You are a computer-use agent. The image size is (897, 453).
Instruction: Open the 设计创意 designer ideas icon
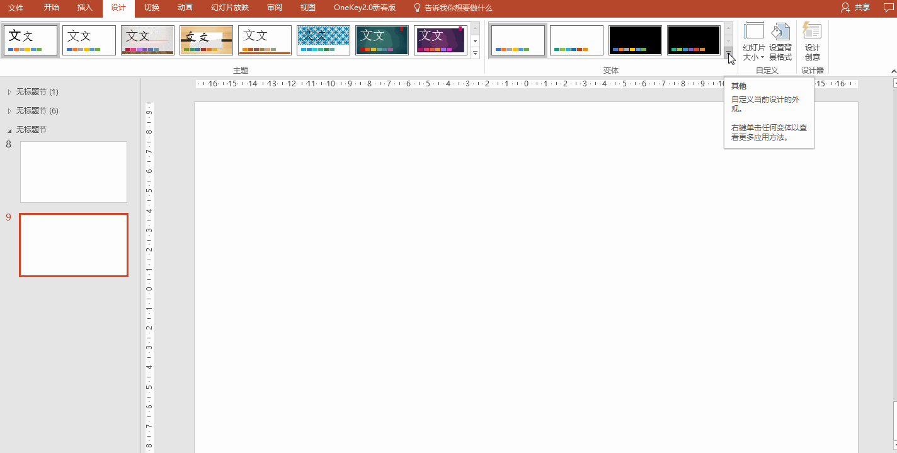(x=812, y=42)
